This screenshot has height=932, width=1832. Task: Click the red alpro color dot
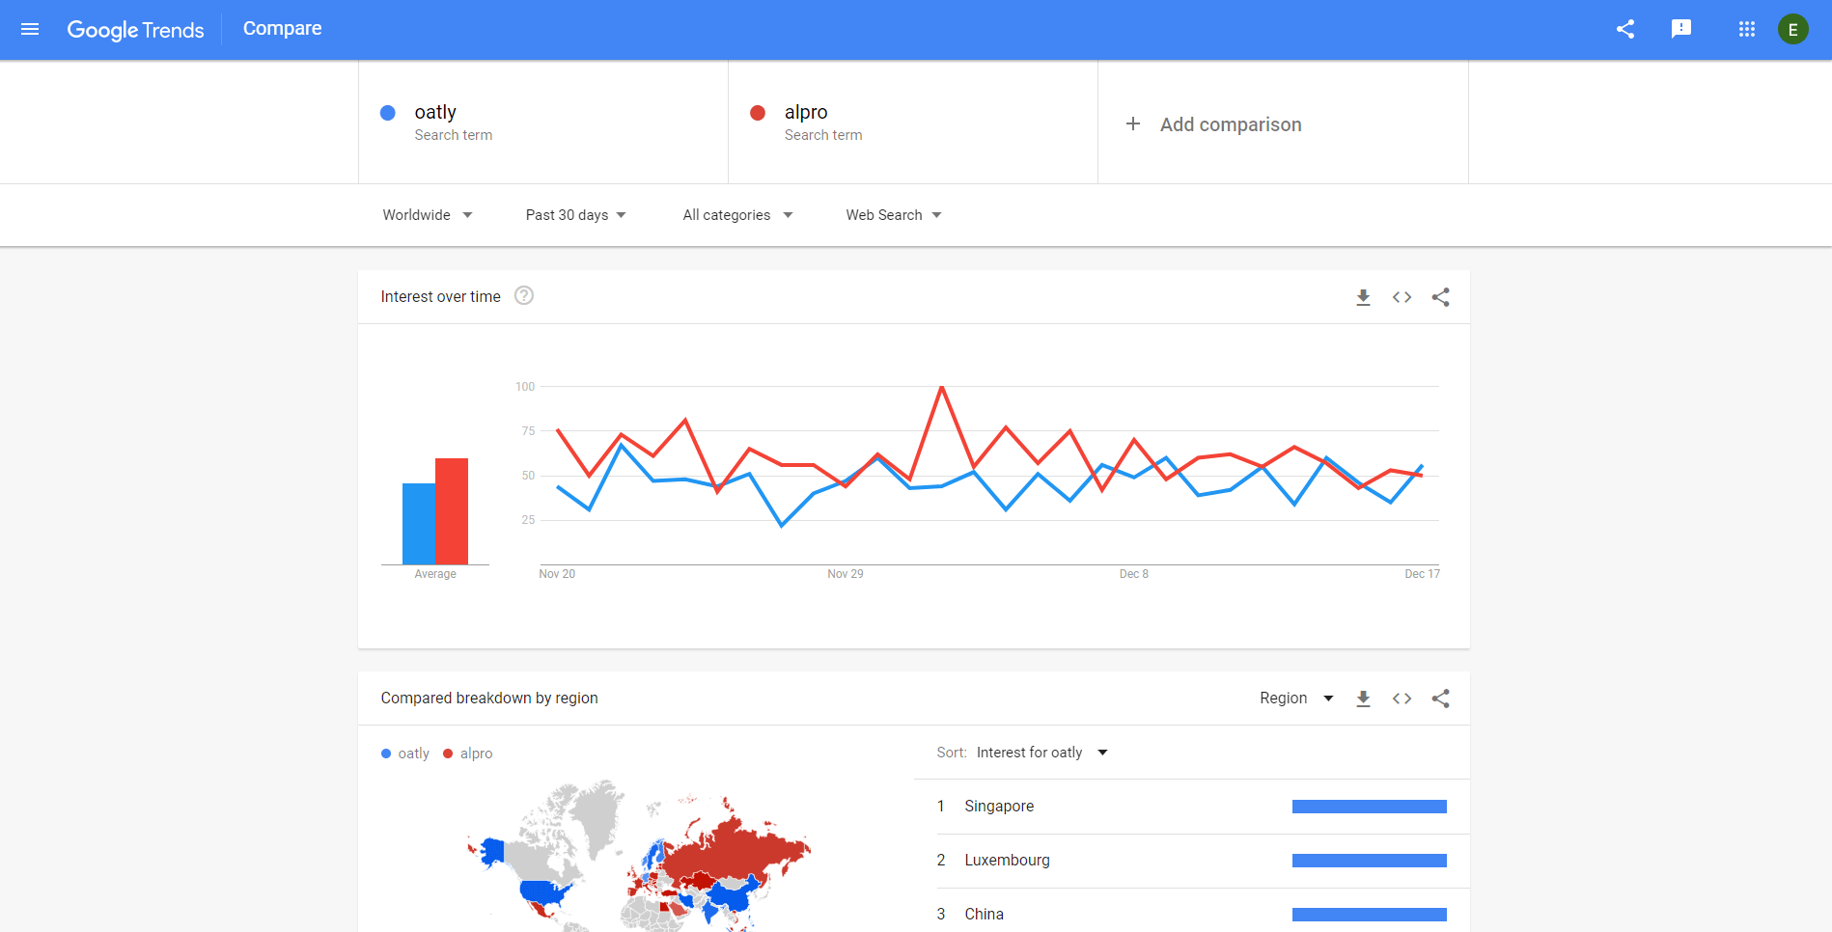758,113
